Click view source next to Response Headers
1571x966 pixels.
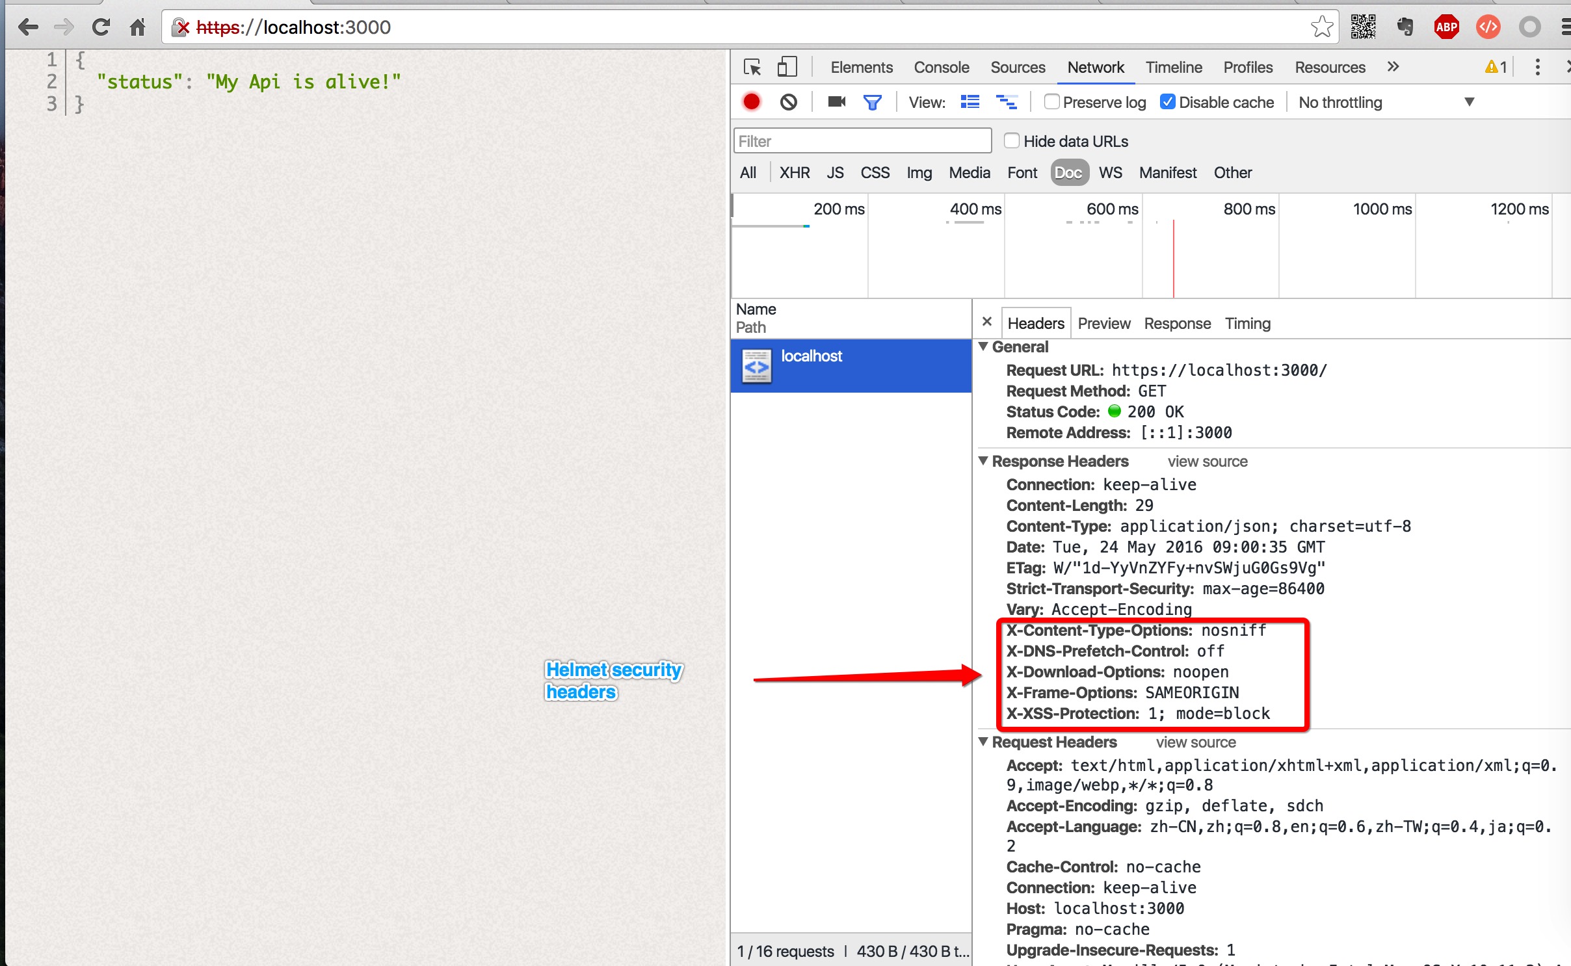pyautogui.click(x=1207, y=462)
